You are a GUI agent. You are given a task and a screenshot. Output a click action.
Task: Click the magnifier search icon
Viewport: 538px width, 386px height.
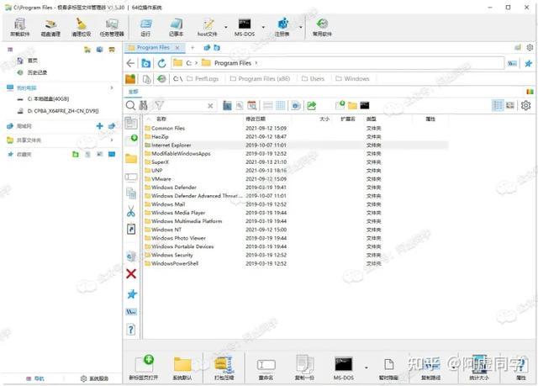(x=130, y=106)
